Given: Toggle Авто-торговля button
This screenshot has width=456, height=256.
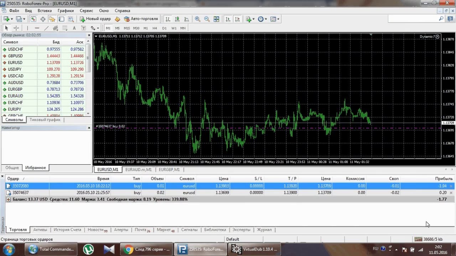Looking at the screenshot, I should coord(141,19).
